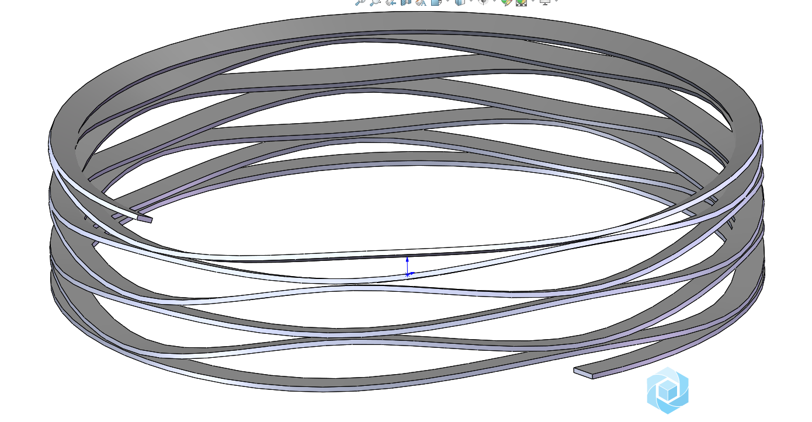This screenshot has height=422, width=812.
Task: Open the View Orientation icon
Action: (x=436, y=2)
